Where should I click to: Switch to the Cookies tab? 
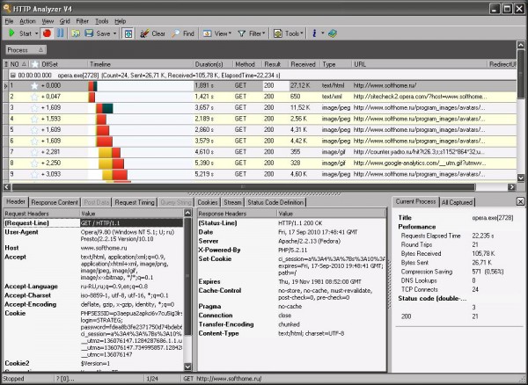[208, 202]
